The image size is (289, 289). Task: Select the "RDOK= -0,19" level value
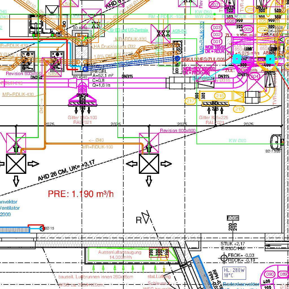coord(242,260)
